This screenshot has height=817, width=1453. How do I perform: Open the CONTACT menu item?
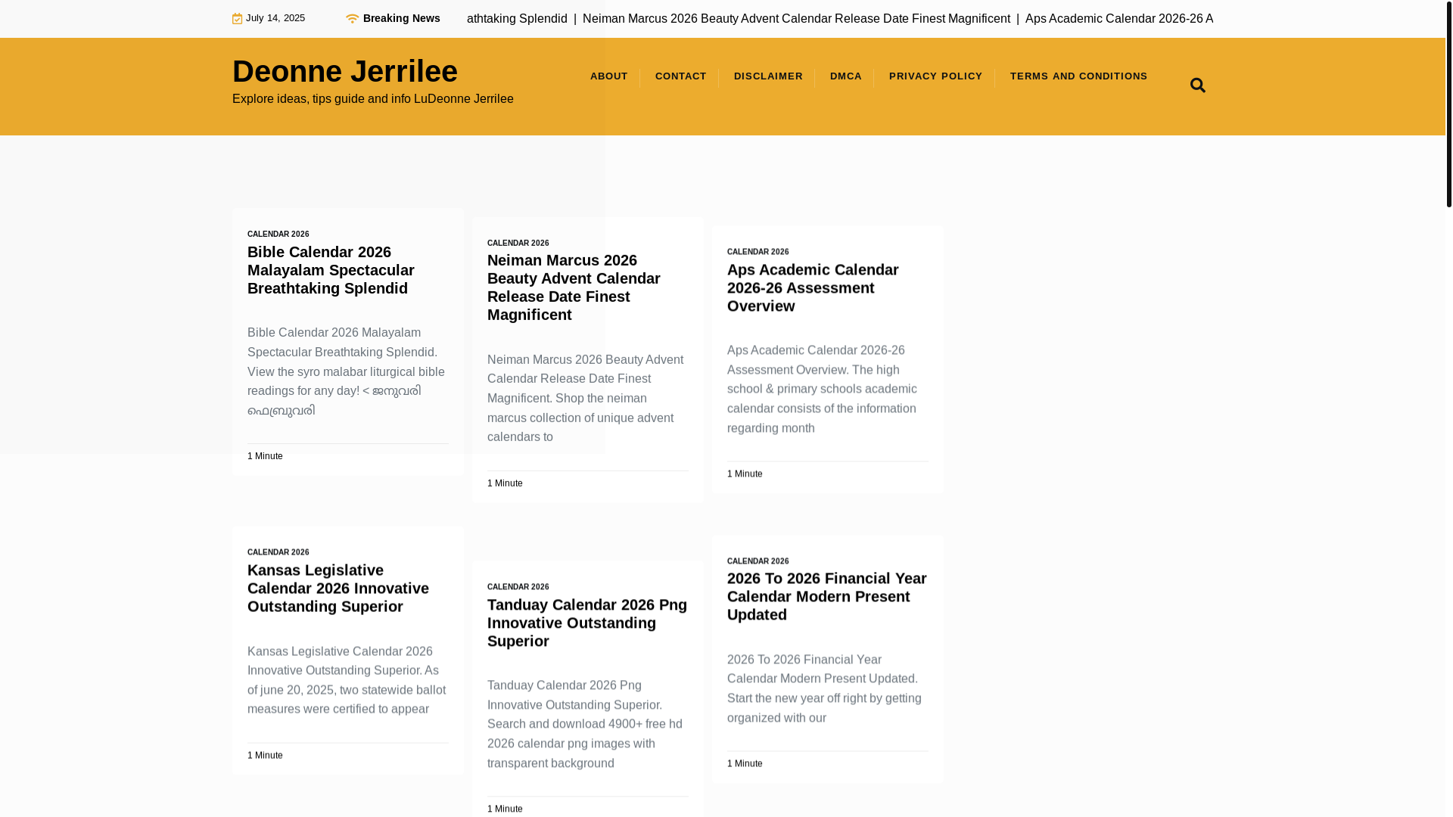681,76
